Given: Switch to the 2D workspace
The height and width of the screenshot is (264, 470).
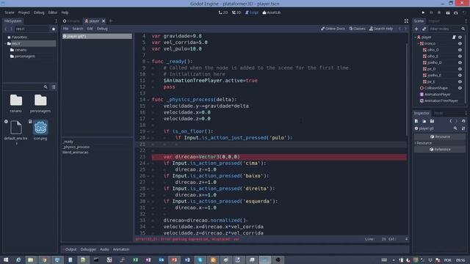Looking at the screenshot, I should click(223, 12).
